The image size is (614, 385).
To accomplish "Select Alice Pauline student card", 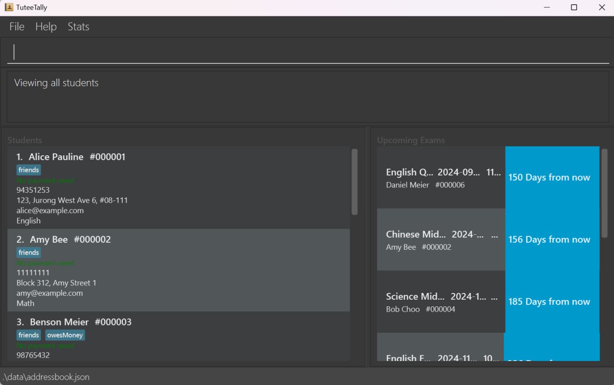I will click(x=178, y=187).
